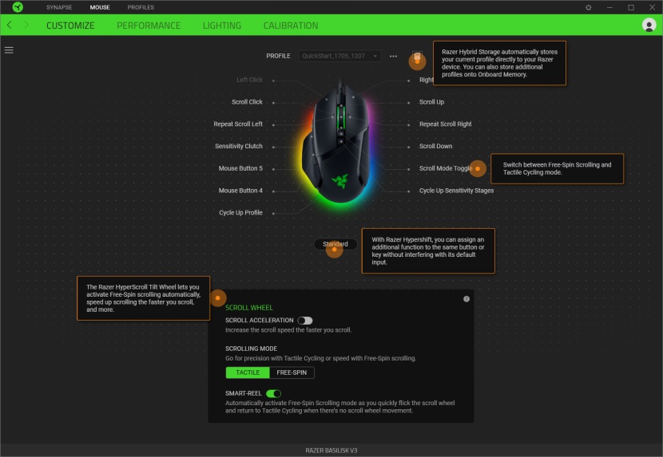Disable the Smart-Reel switch
Viewport: 663px width, 457px height.
pyautogui.click(x=273, y=394)
